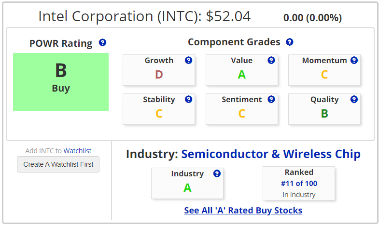The image size is (379, 225).
Task: Click the Sentiment help icon
Action: click(271, 99)
